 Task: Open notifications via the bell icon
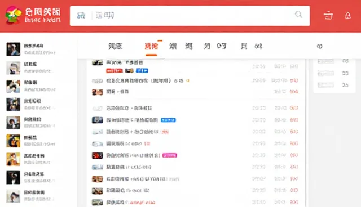coord(347,16)
